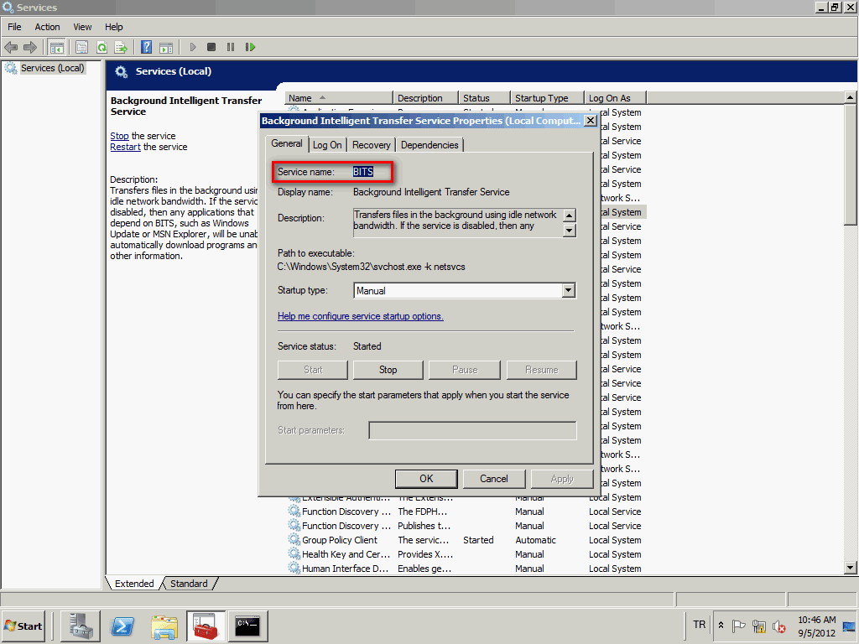Switch to the Recovery tab

pos(372,145)
